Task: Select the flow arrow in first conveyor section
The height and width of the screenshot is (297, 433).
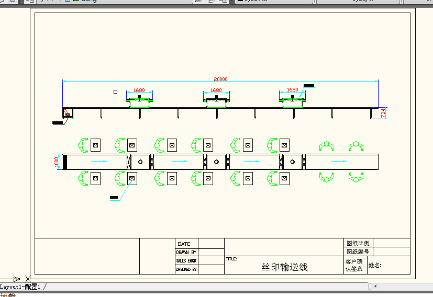Action: pos(99,162)
